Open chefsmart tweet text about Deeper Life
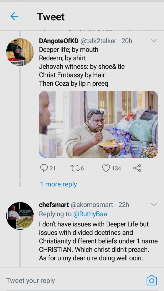 click(x=98, y=241)
